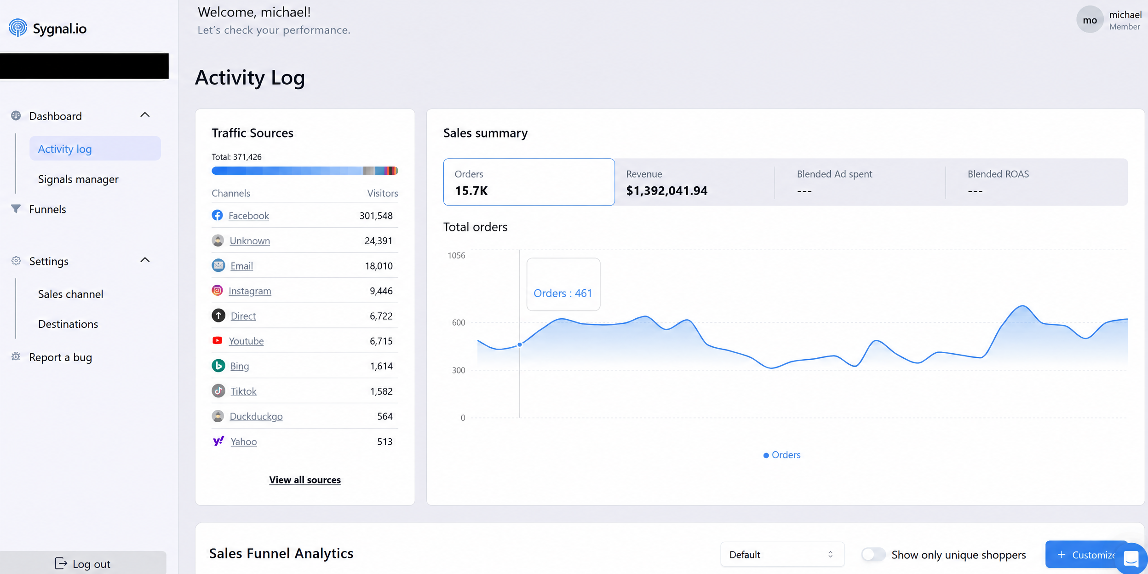Click the Dashboard gauge icon
The width and height of the screenshot is (1148, 574).
click(x=16, y=115)
